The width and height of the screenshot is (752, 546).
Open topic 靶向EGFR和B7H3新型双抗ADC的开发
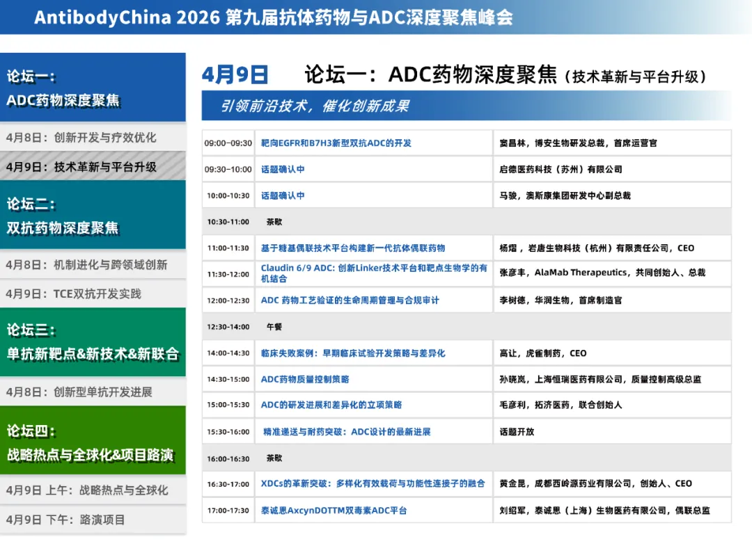(336, 143)
